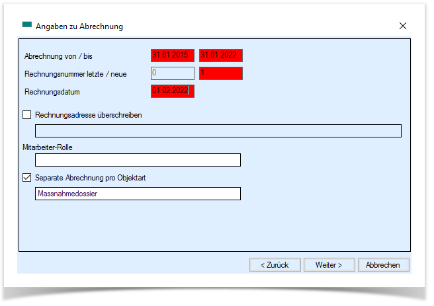
Task: Click the billing address override text field
Action: pyautogui.click(x=218, y=131)
